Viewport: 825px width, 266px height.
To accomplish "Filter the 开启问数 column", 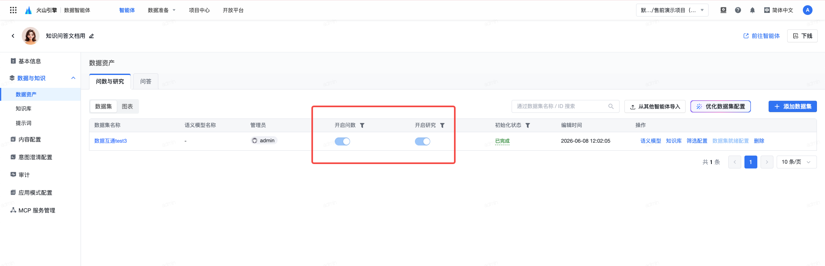I will click(362, 125).
